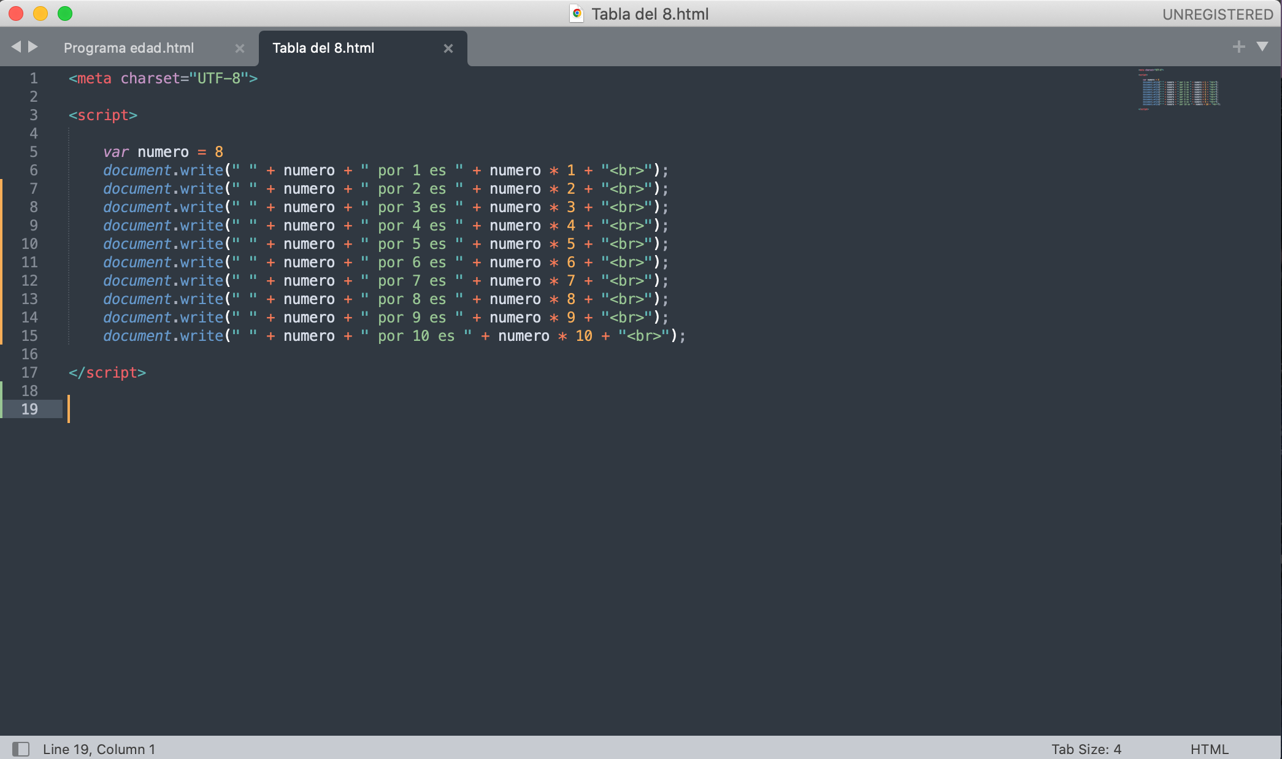
Task: Click the value 8 in var numero = 8
Action: (x=219, y=152)
